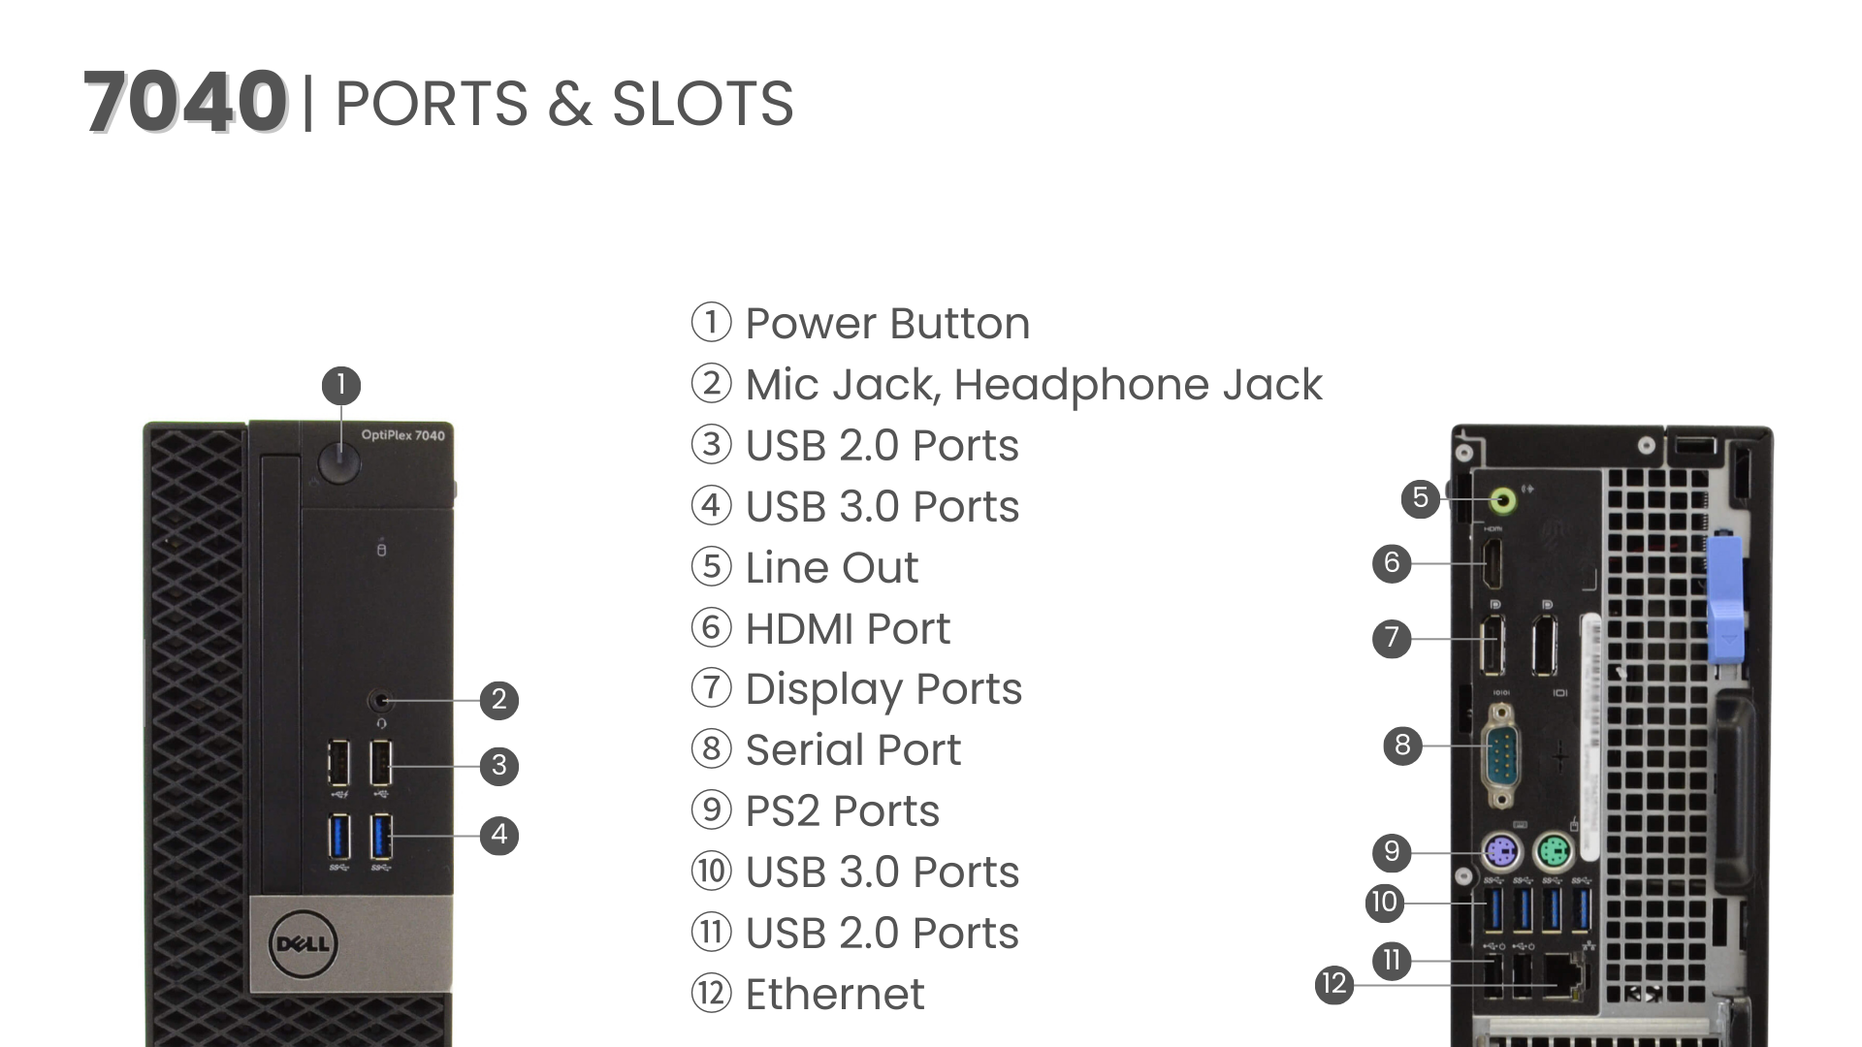Click the callout marker numbered 12
Viewport: 1862px width, 1047px height.
(x=1334, y=985)
